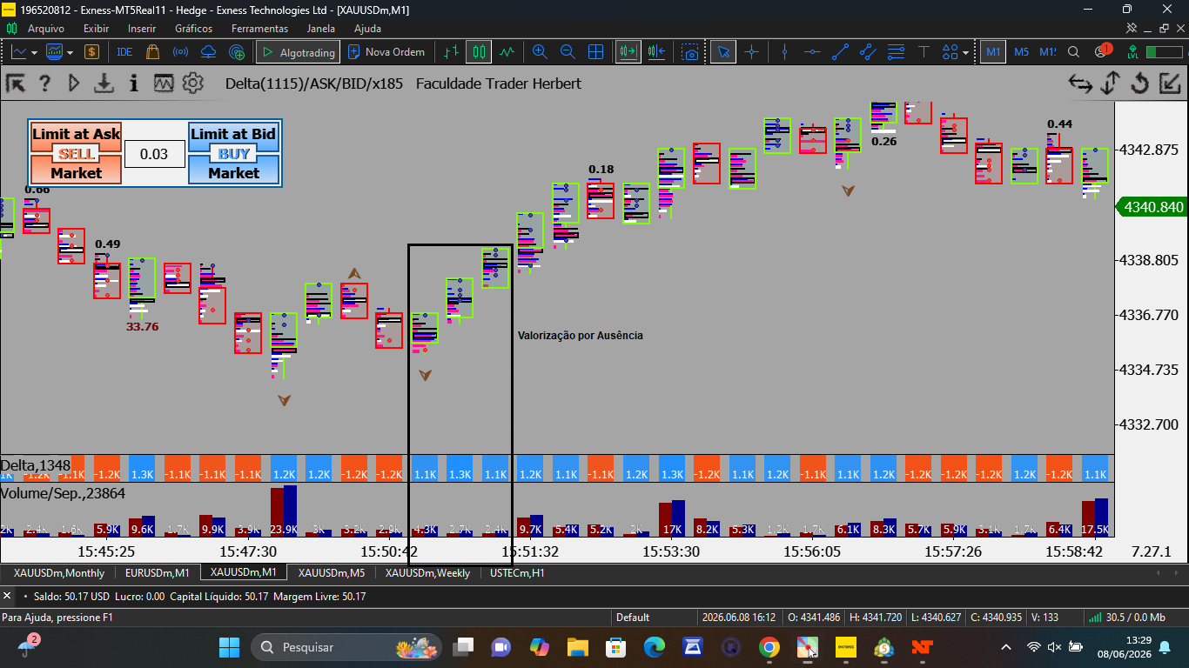This screenshot has height=668, width=1189.
Task: Activate the cursor arrow selection mode
Action: (x=722, y=52)
